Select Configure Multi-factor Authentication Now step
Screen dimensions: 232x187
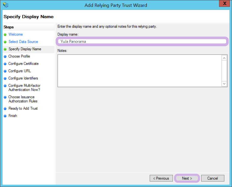pos(24,88)
